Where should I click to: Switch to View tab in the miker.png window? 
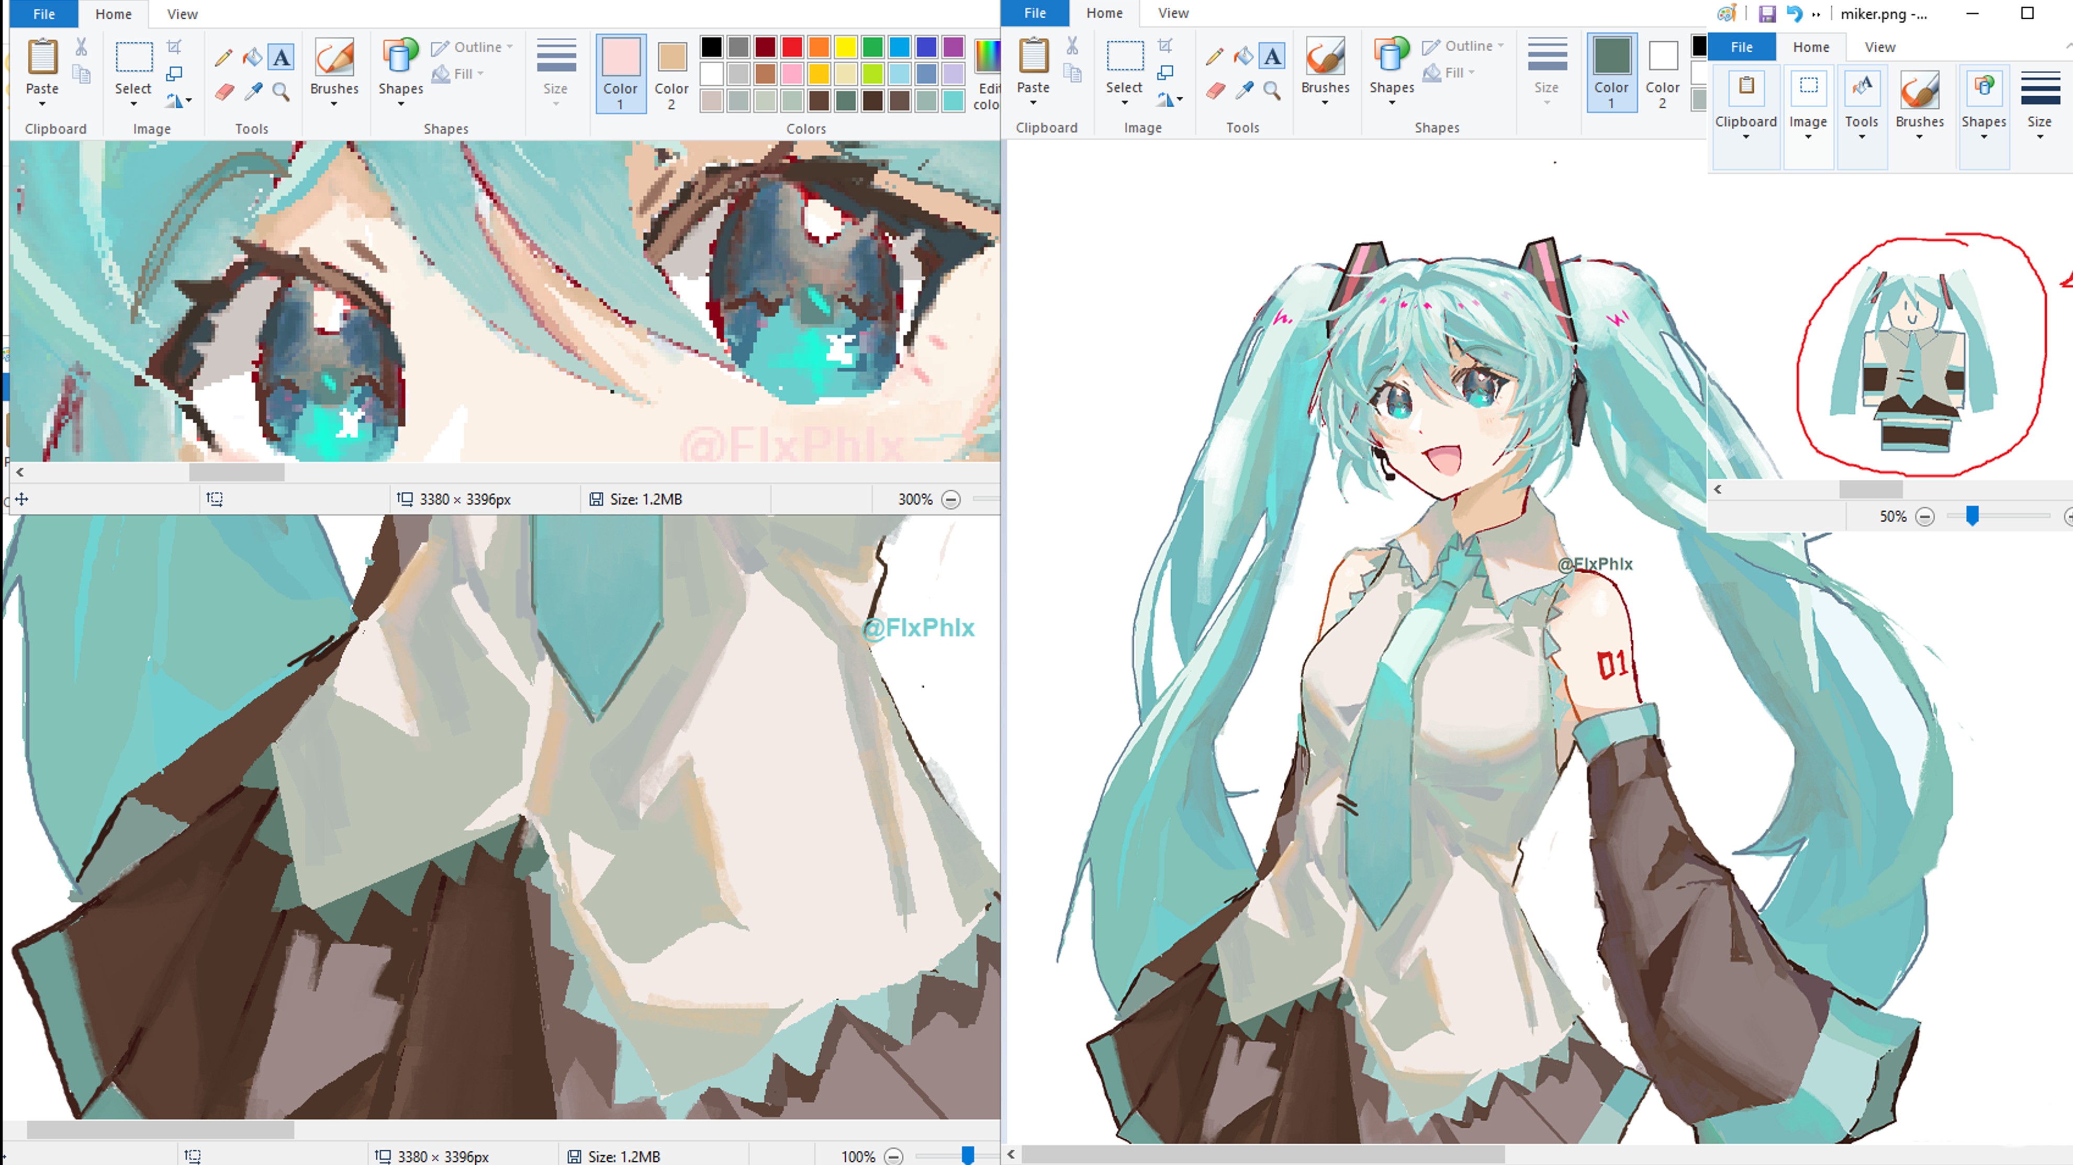pyautogui.click(x=1880, y=48)
